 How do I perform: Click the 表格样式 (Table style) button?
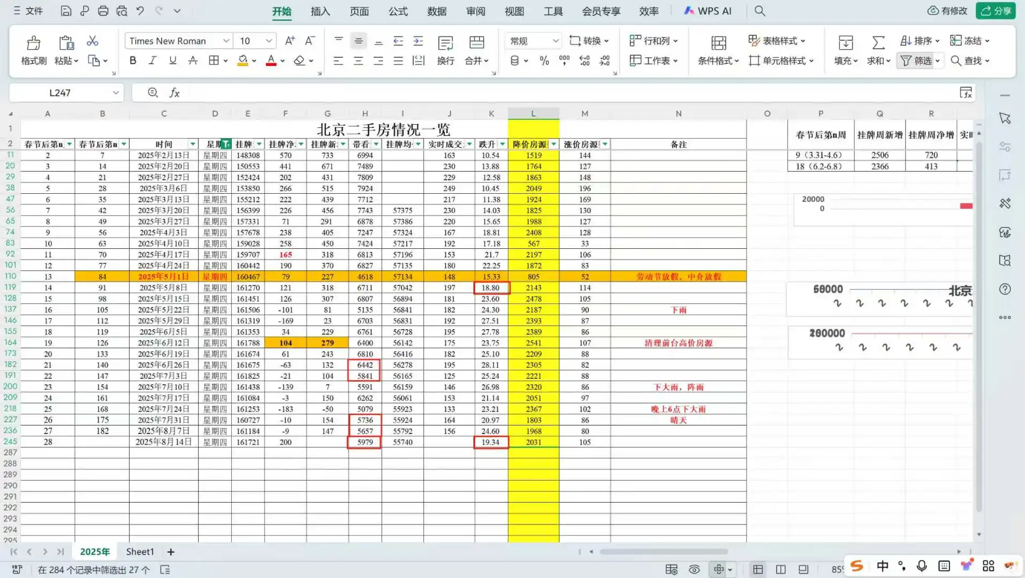tap(777, 41)
